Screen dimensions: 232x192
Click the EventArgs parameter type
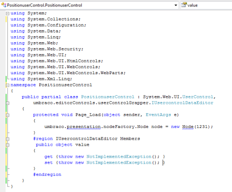point(158,115)
